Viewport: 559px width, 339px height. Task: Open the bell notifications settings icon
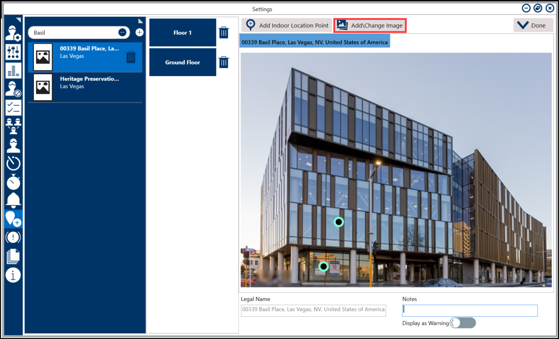click(13, 199)
